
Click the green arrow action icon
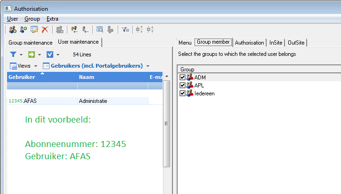pos(32,54)
